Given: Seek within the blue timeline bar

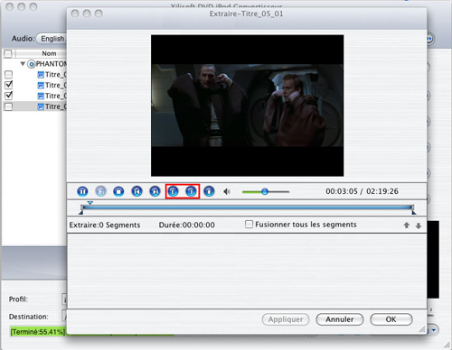Looking at the screenshot, I should coord(247,207).
